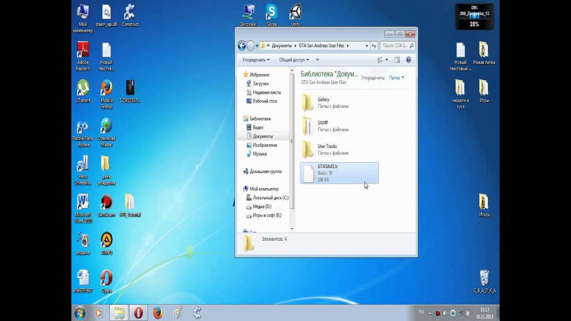The width and height of the screenshot is (571, 321).
Task: Select Purble Place shortcut on desktop
Action: point(83,132)
